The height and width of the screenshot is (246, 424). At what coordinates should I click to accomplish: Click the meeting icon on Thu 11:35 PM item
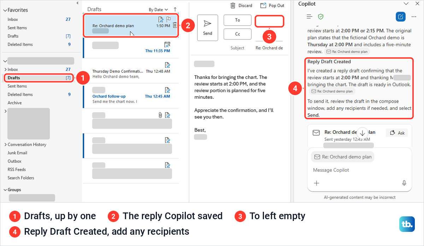pyautogui.click(x=167, y=44)
